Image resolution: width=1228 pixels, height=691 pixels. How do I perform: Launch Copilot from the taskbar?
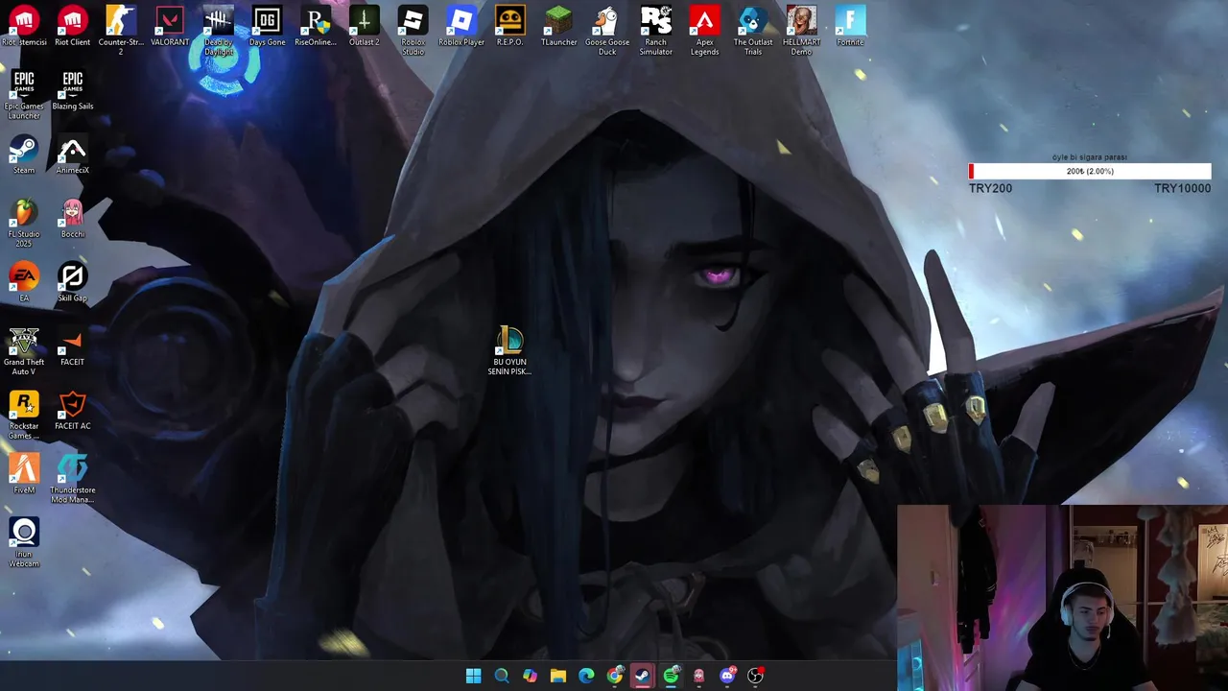[530, 676]
